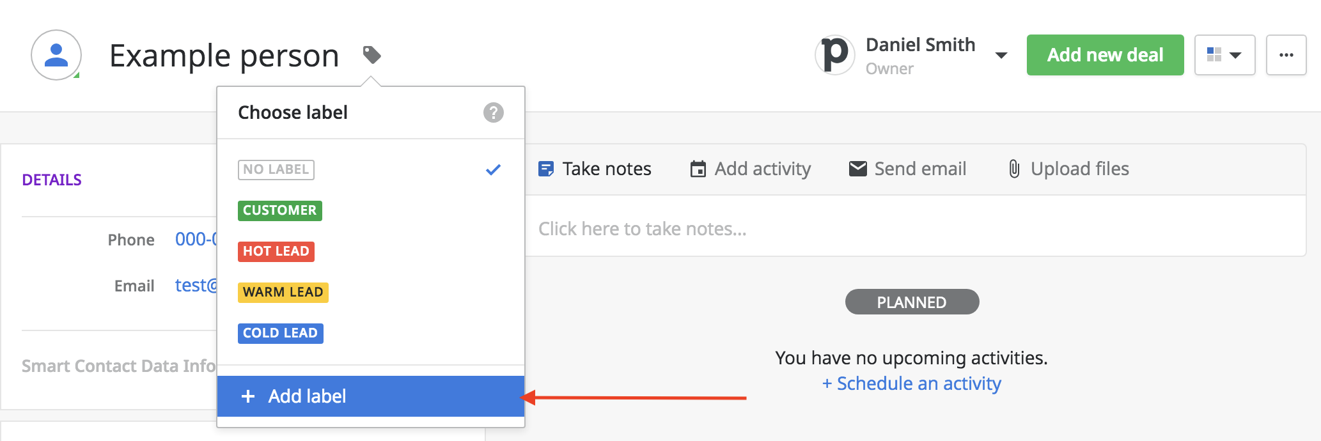
Task: Open the grid layout view dropdown
Action: pos(1224,55)
